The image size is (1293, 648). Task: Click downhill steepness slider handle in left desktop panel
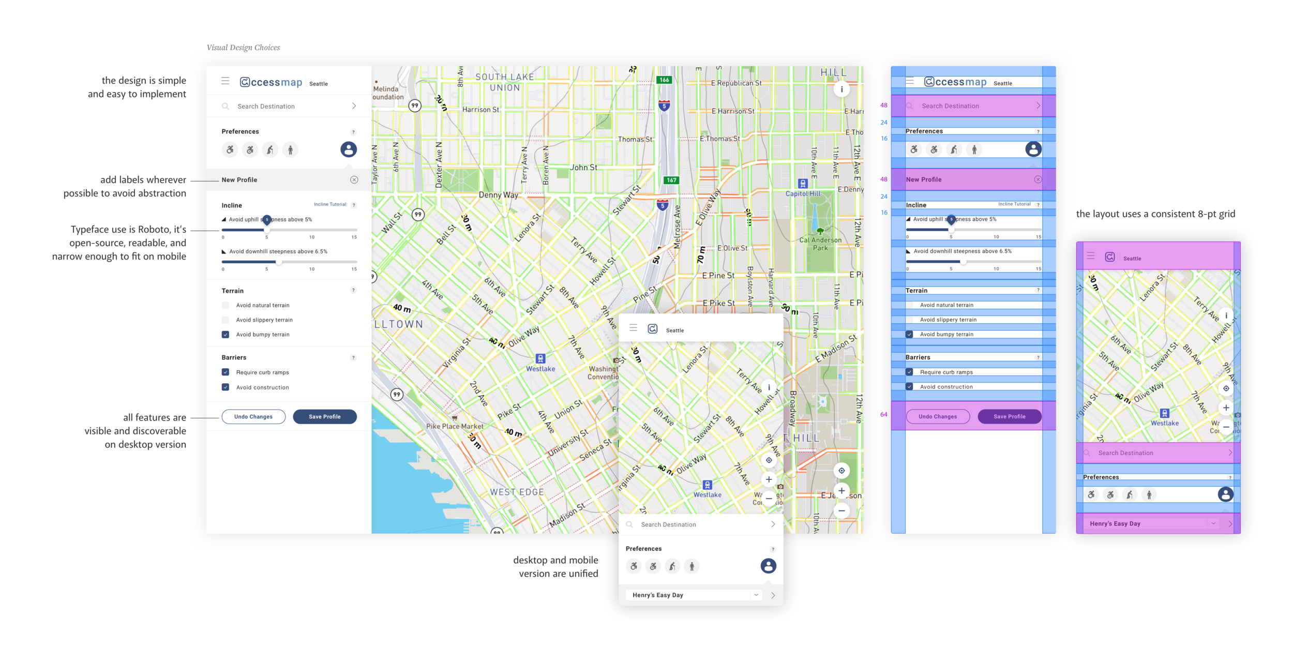(279, 262)
